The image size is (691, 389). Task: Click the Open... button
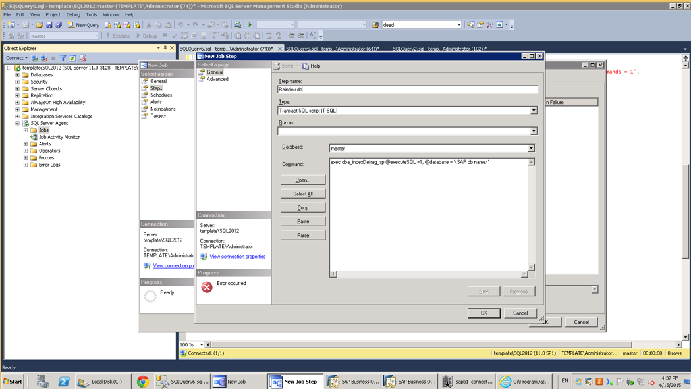pyautogui.click(x=303, y=180)
